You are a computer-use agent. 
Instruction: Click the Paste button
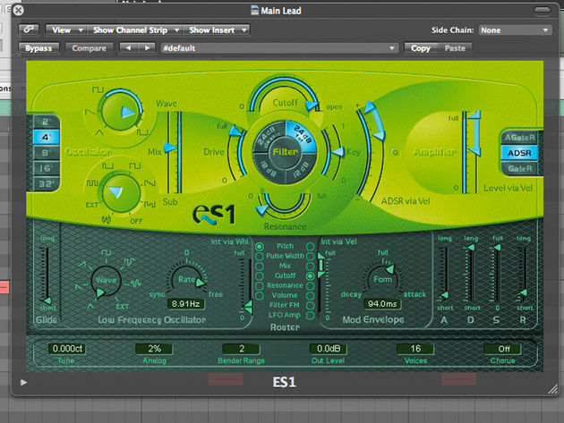(455, 48)
